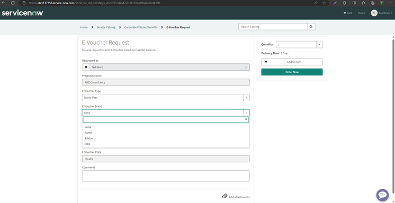Click the Add to Cart button
The image size is (395, 203).
coord(292,62)
